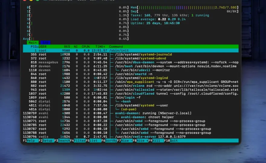Image resolution: width=266 pixels, height=163 pixels.
Task: Click the Swp usage meter
Action: (184, 11)
